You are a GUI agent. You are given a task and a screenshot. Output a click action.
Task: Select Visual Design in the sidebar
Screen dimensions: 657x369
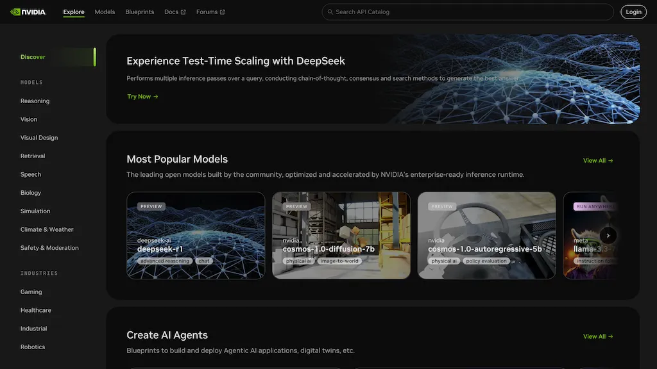pos(39,138)
